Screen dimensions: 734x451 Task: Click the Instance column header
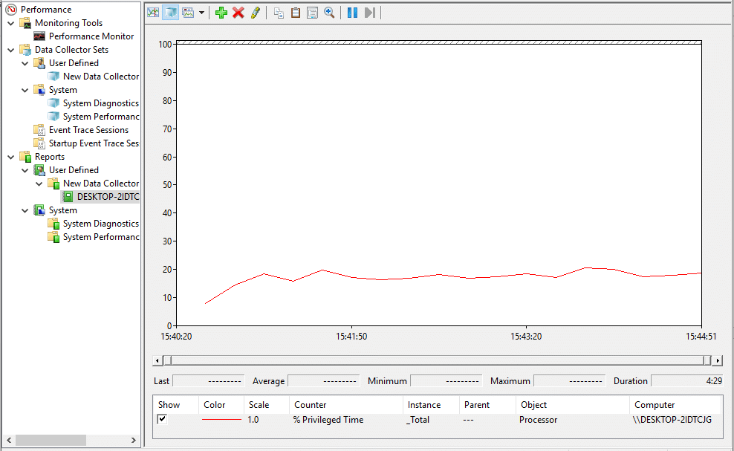pos(423,405)
